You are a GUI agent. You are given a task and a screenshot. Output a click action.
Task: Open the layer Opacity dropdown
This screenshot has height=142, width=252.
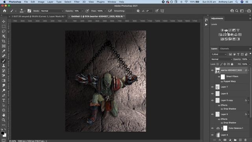point(250,59)
